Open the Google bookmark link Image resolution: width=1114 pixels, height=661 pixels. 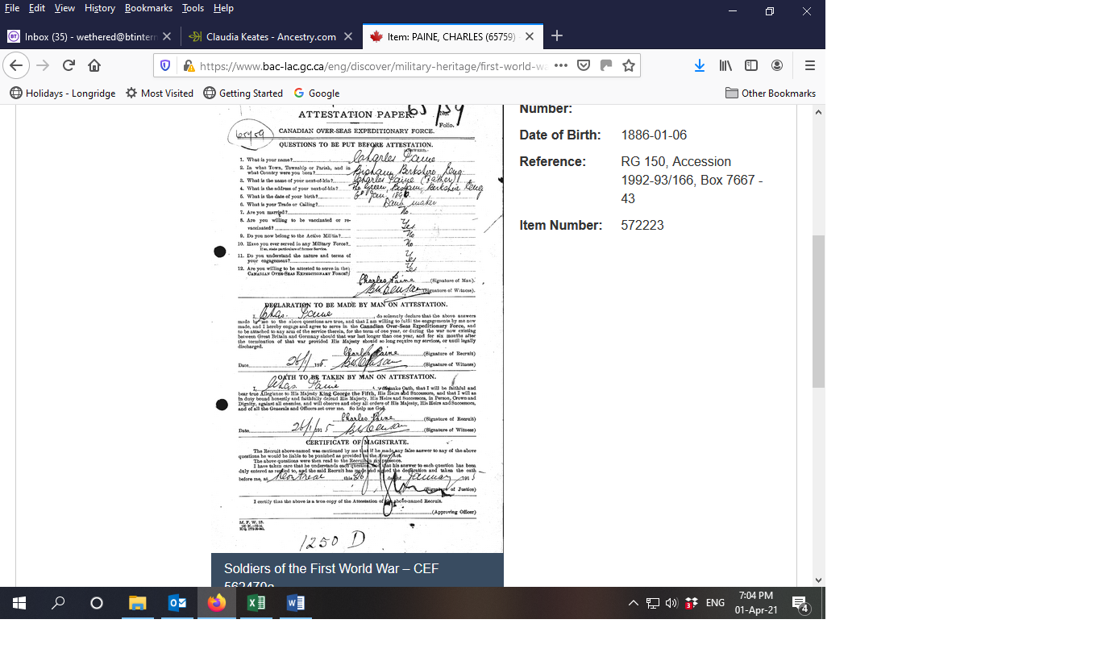tap(317, 93)
